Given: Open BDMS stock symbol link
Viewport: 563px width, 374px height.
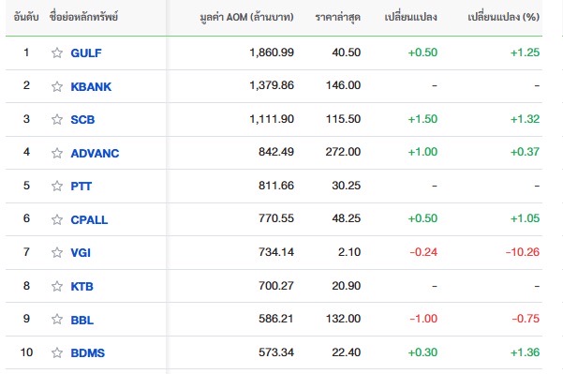Looking at the screenshot, I should 88,352.
